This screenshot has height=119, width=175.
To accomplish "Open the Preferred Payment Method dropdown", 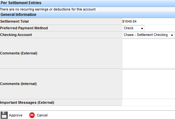I will [x=134, y=28].
